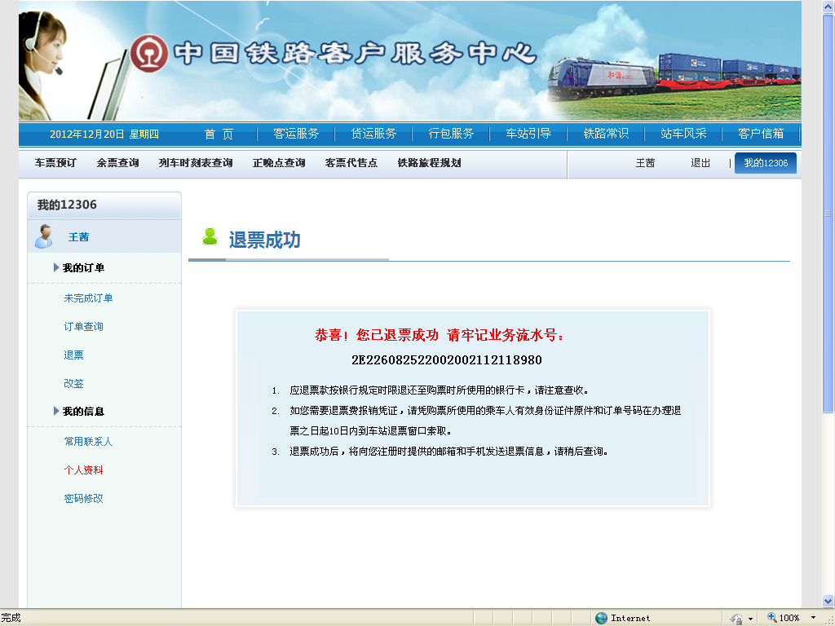Open 车站引导 in the navigation bar
835x626 pixels.
528,134
